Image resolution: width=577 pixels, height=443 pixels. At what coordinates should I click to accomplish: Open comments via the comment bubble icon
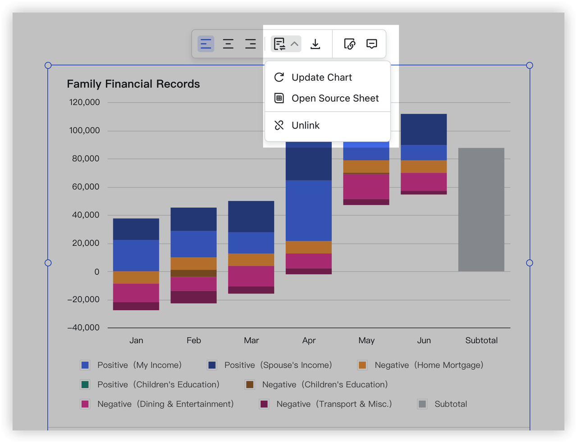[x=371, y=44]
